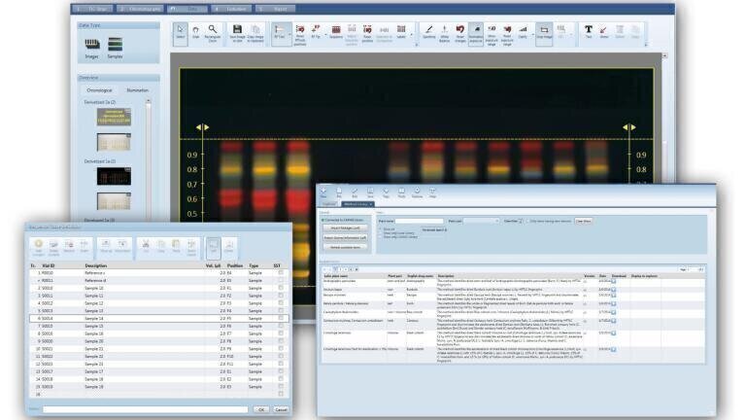The image size is (746, 420).
Task: Open the Method Library tab
Action: click(x=357, y=204)
